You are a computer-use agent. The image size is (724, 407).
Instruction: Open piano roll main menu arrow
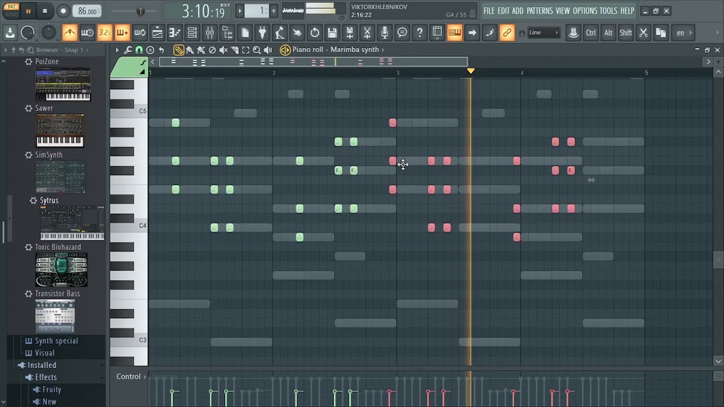point(117,50)
